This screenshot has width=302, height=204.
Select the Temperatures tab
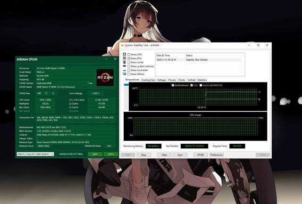(132, 80)
